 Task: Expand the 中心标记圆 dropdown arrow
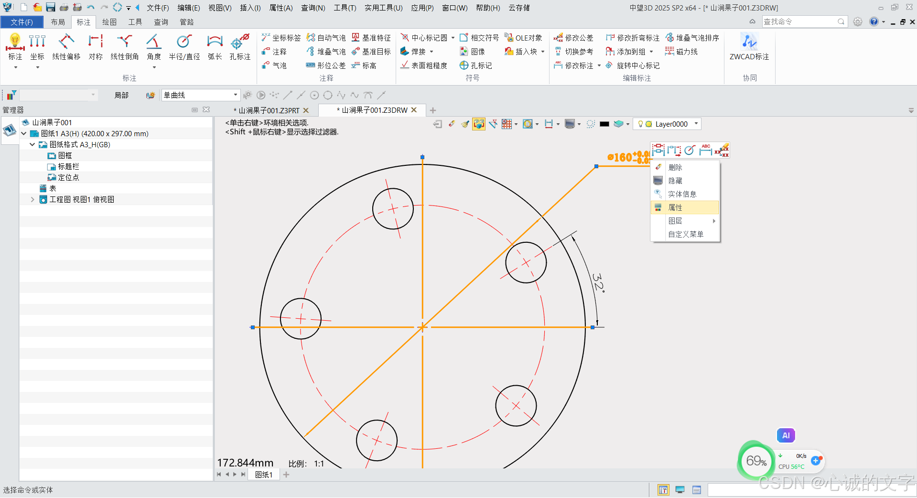coord(453,38)
